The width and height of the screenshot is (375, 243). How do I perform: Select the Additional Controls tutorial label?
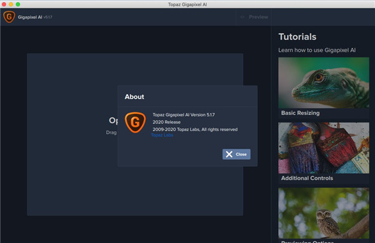pos(307,178)
